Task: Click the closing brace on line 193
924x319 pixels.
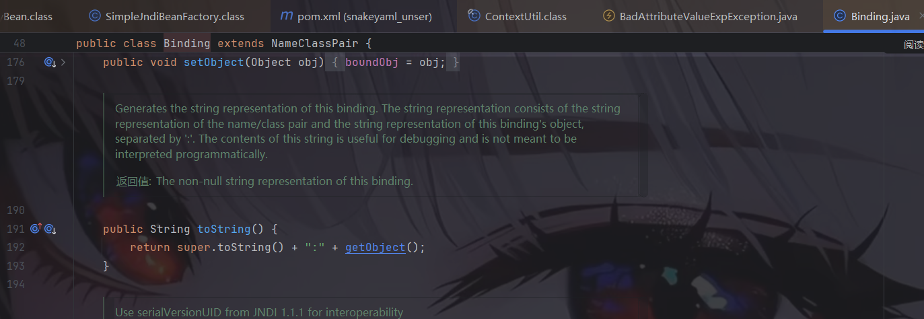Action: 106,267
